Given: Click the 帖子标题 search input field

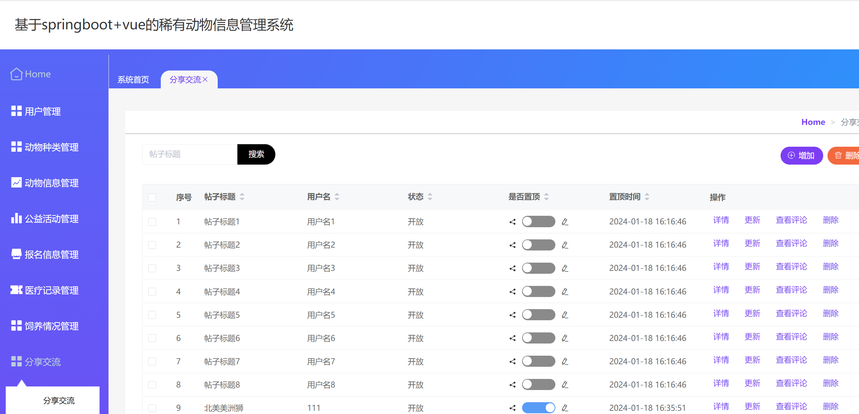Looking at the screenshot, I should pos(189,154).
